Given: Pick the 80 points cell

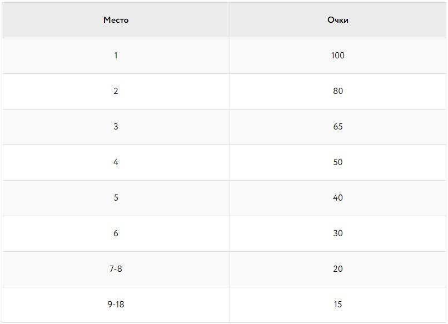Looking at the screenshot, I should (338, 91).
